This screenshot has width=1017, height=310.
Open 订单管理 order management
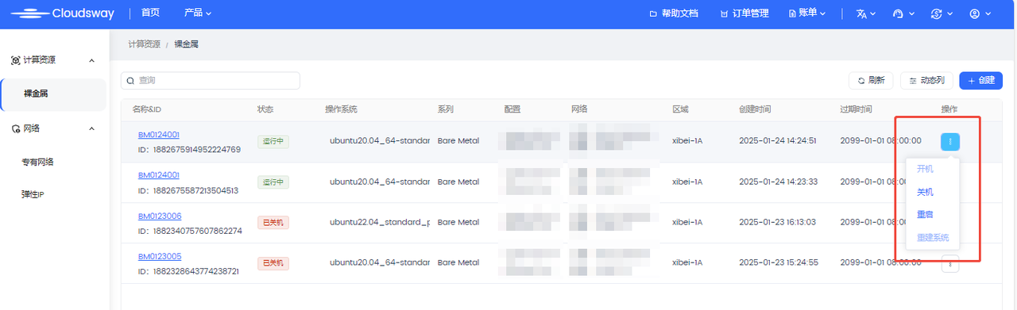point(744,13)
